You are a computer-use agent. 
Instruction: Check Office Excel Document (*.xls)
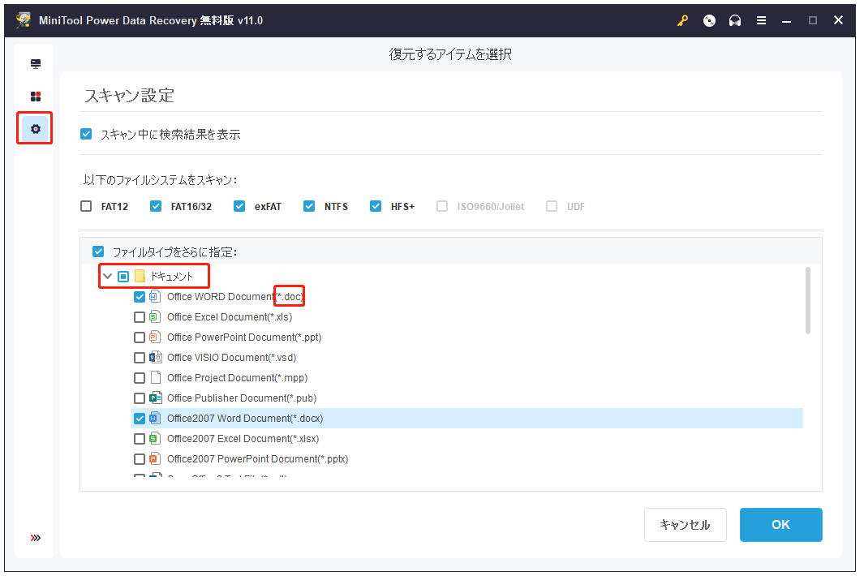point(140,317)
